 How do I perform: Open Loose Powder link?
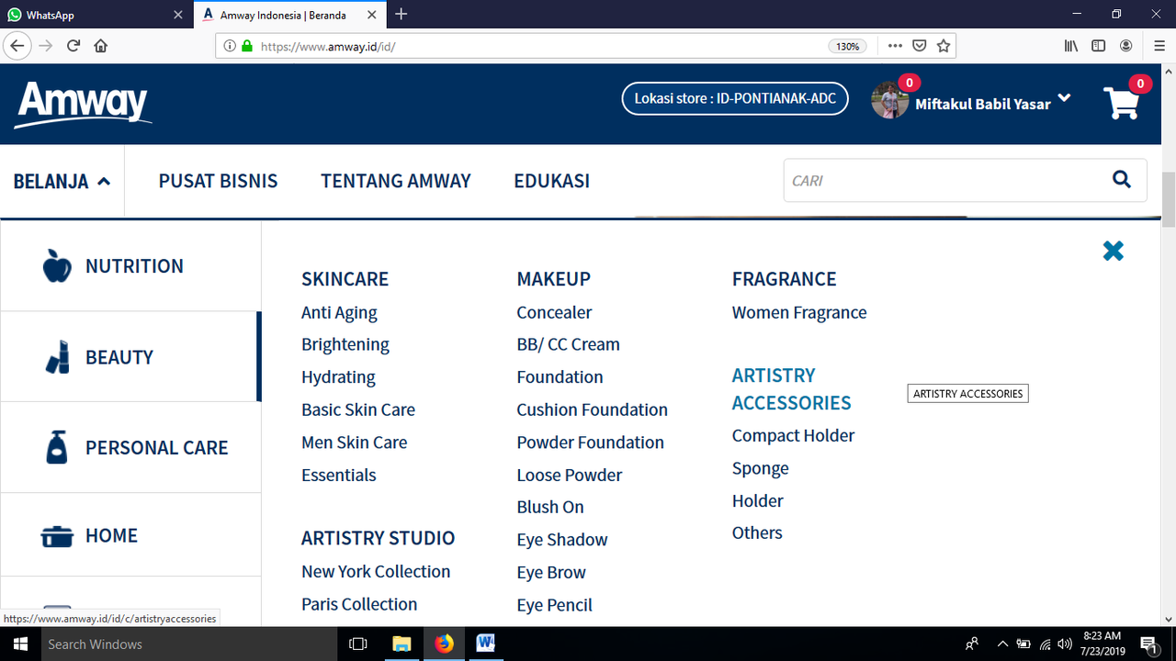(x=569, y=475)
